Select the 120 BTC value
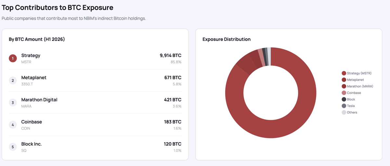 pyautogui.click(x=173, y=144)
